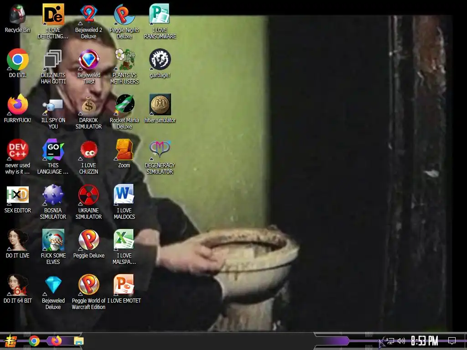Open the PowerPoint shortcut I LOVE EMOTET
Image resolution: width=467 pixels, height=350 pixels.
(124, 285)
